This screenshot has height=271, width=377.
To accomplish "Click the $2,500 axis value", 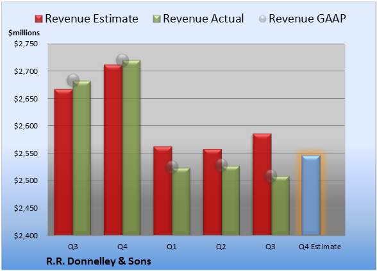I will 26,180.
